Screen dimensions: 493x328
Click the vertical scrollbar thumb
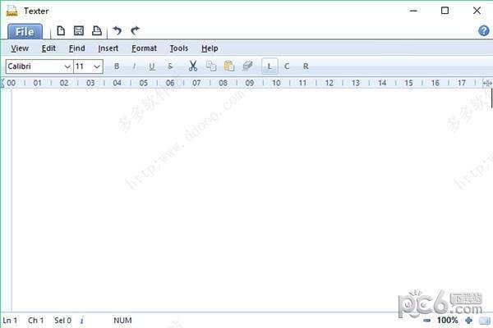tap(491, 98)
